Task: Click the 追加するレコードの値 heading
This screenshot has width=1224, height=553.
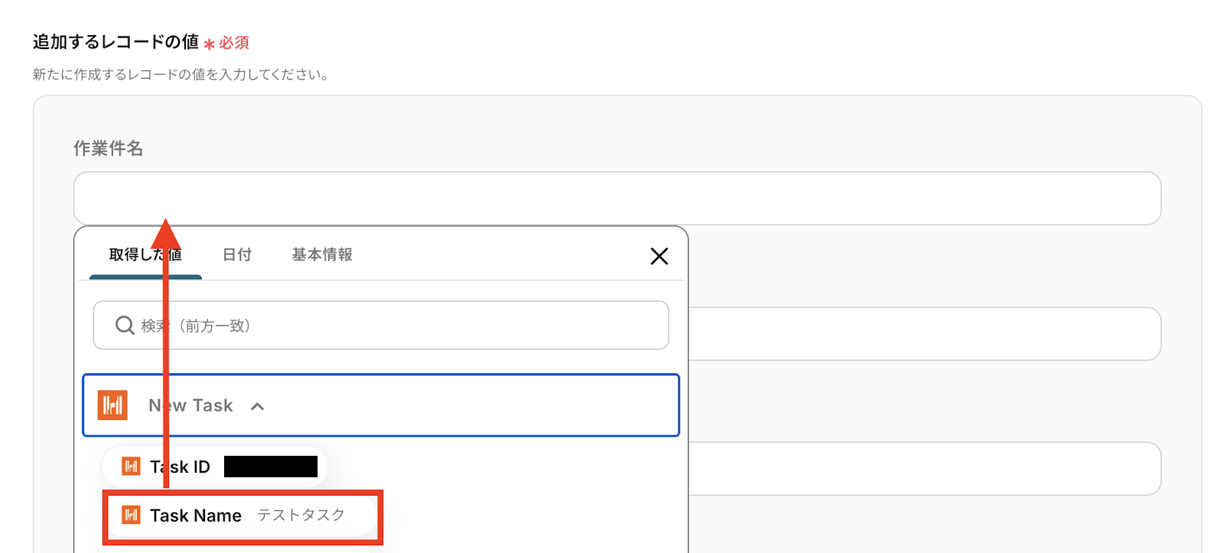Action: [116, 42]
